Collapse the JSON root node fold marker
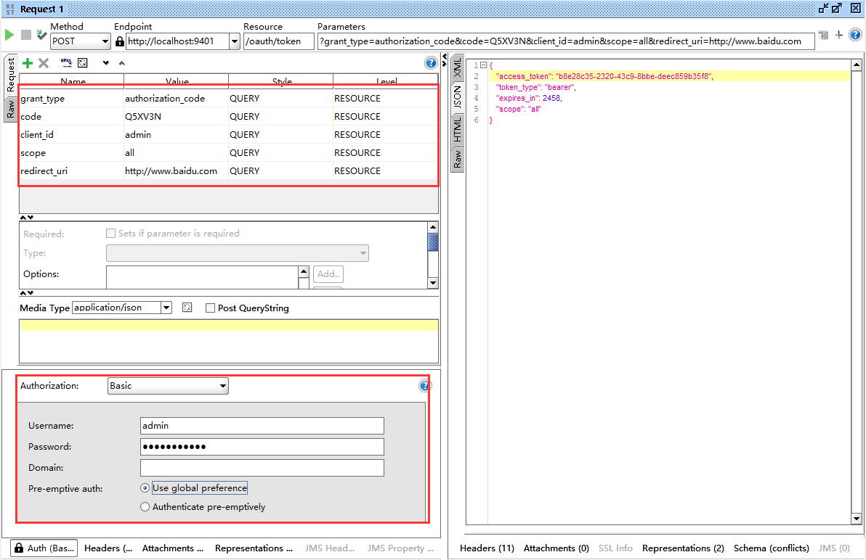Image resolution: width=866 pixels, height=560 pixels. (x=483, y=65)
